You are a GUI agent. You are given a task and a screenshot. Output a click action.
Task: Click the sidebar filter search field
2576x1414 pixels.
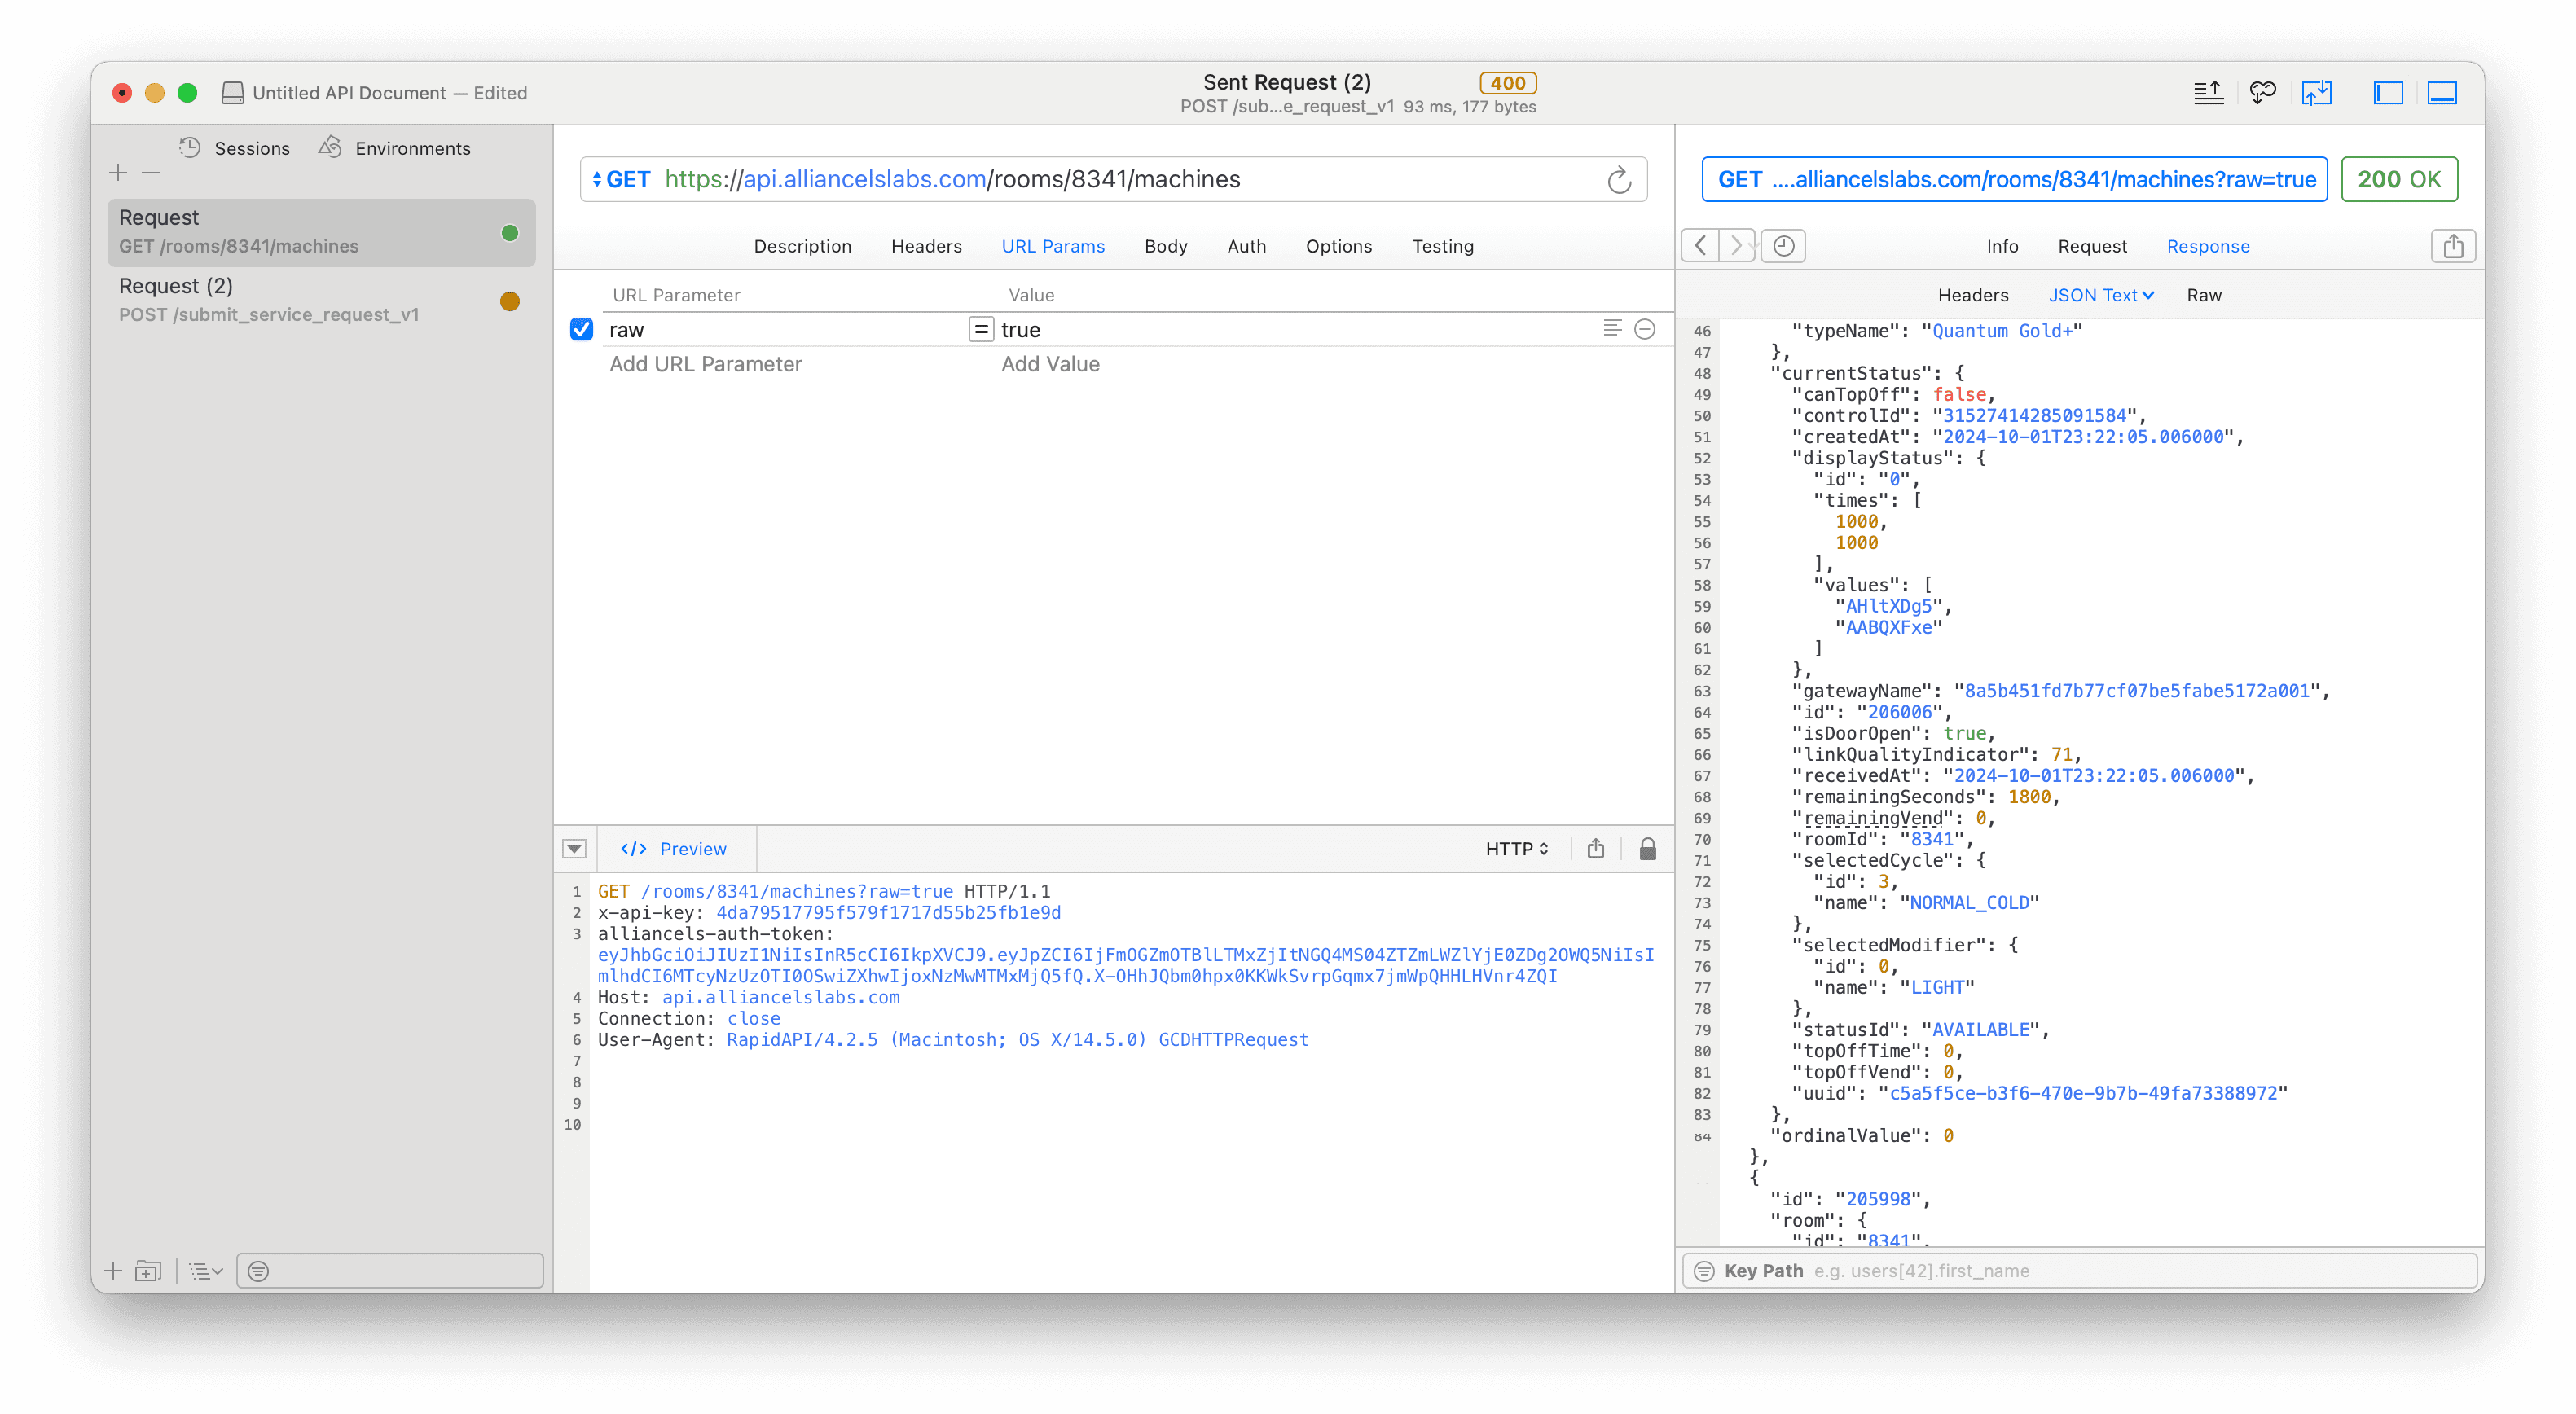pos(390,1271)
